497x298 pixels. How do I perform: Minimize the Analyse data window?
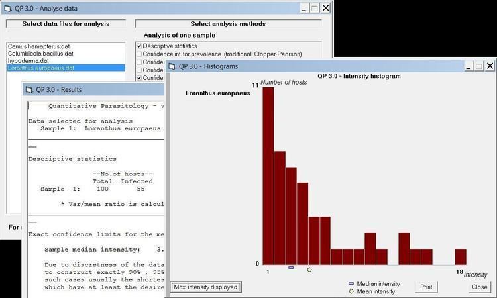(x=304, y=8)
